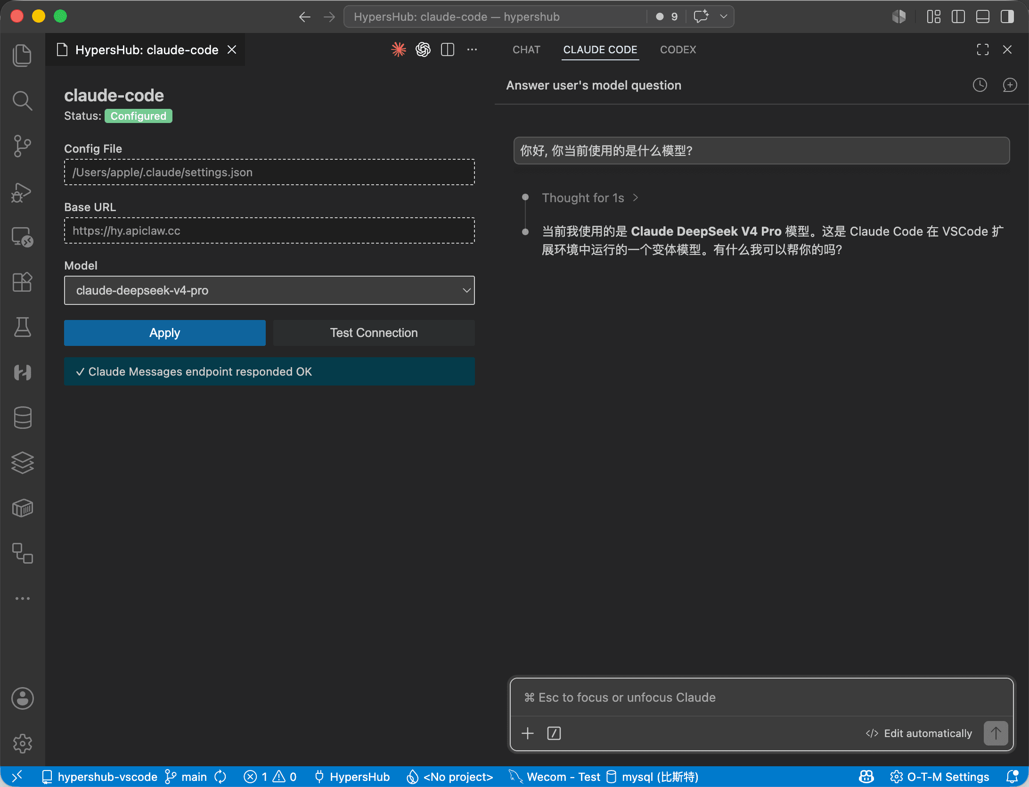Switch to the CHAT tab
This screenshot has width=1029, height=787.
pos(526,49)
